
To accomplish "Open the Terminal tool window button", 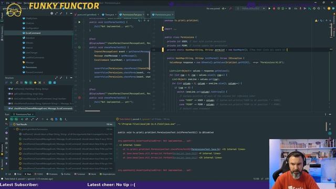I will [x=79, y=174].
